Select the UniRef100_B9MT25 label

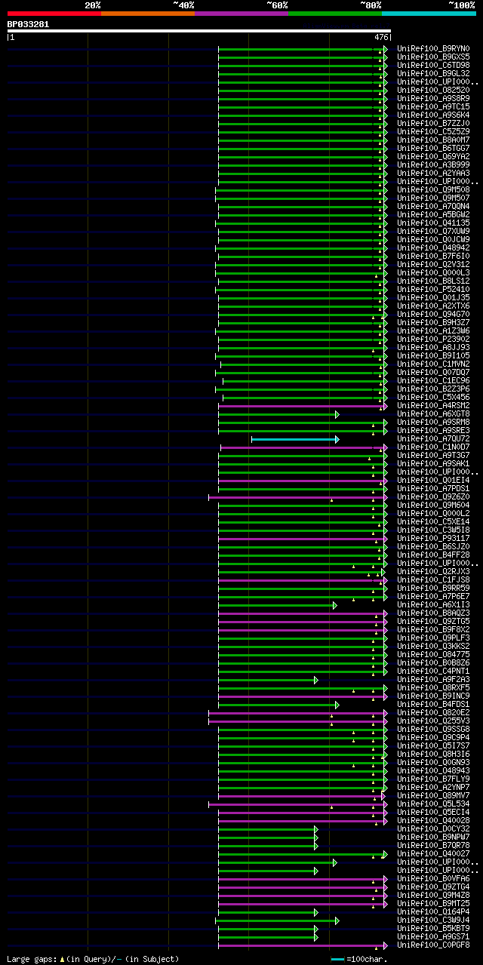point(433,904)
